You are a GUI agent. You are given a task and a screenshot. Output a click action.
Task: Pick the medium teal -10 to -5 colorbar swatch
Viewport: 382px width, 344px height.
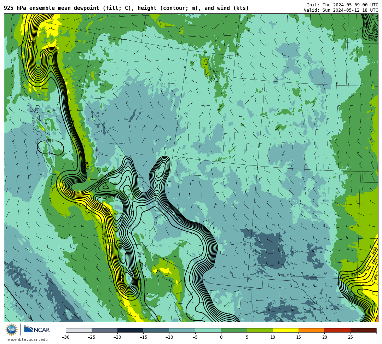click(182, 330)
